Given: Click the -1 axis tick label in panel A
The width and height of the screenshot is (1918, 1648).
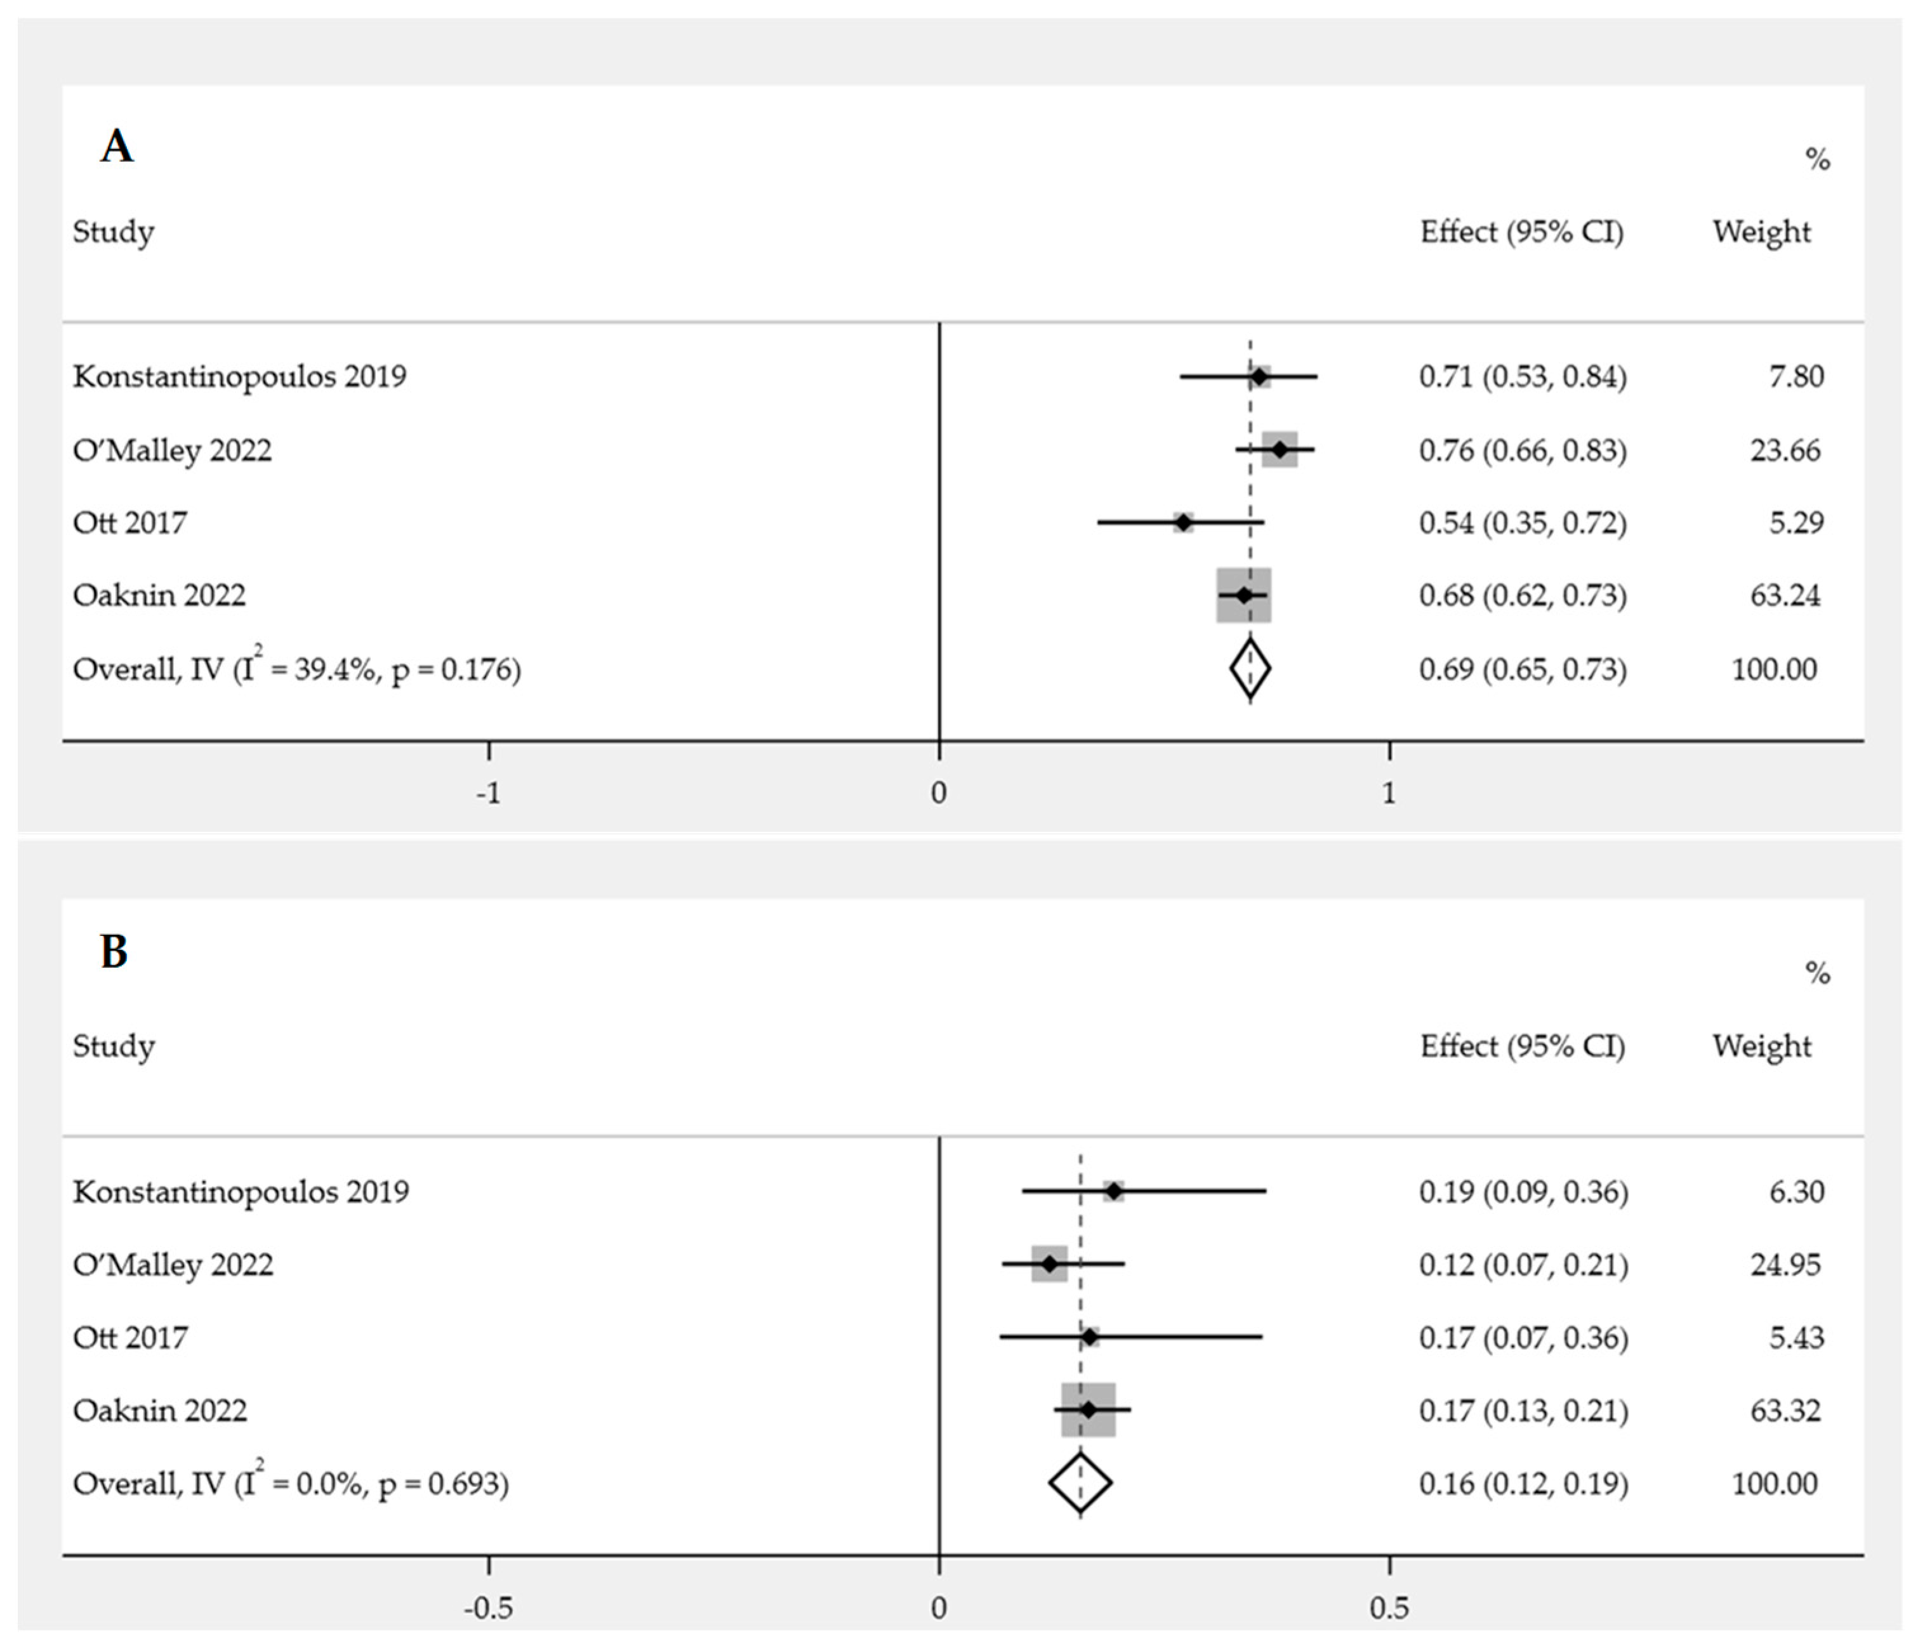Looking at the screenshot, I should point(489,793).
